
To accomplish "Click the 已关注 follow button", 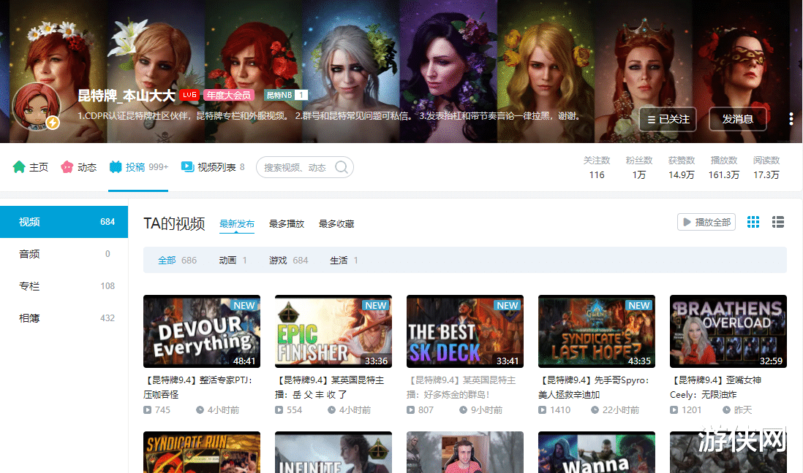I will tap(668, 119).
